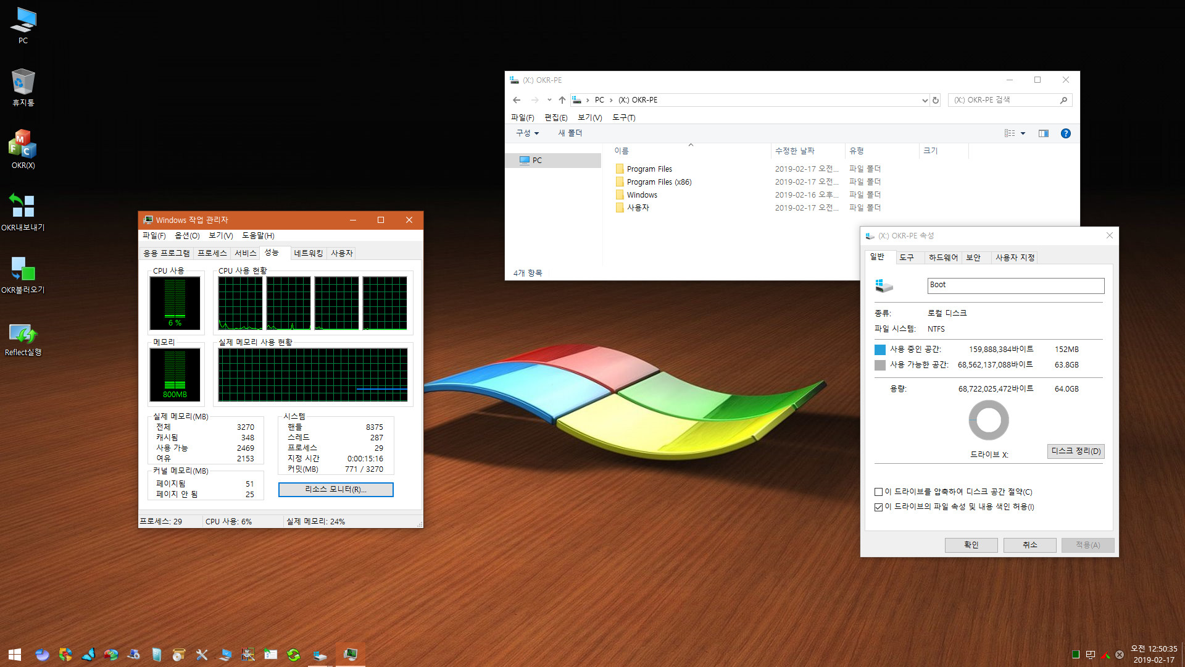The height and width of the screenshot is (667, 1185).
Task: Click the green CPU grid tray icon
Action: [1076, 655]
